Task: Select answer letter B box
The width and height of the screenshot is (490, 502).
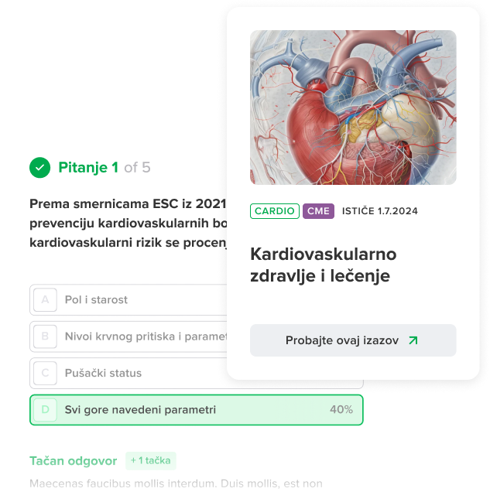Action: tap(45, 336)
